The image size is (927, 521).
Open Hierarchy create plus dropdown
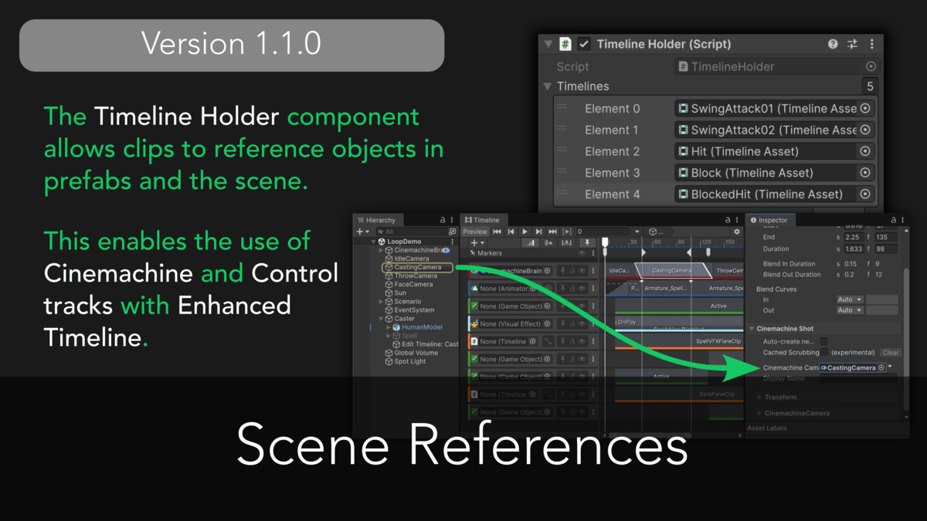coord(362,232)
